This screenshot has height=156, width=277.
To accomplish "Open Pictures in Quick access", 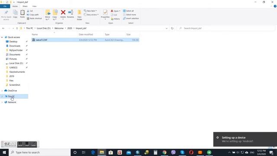I will pos(13,59).
